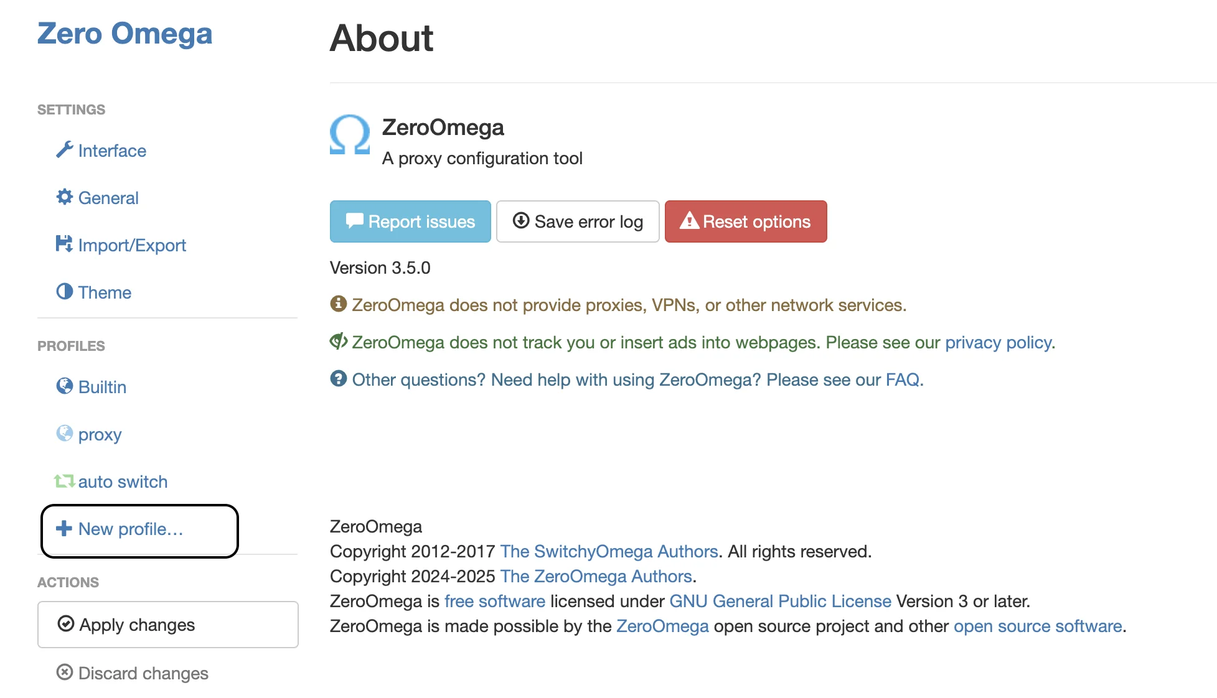Click the blue Omega logo
Viewport: 1217px width, 698px height.
(x=350, y=134)
